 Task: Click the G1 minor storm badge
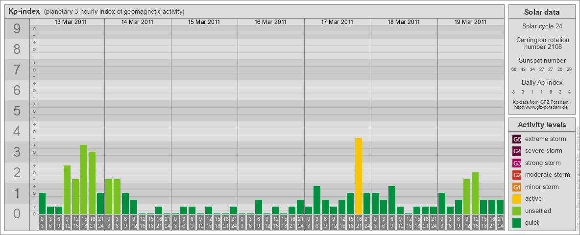(517, 187)
